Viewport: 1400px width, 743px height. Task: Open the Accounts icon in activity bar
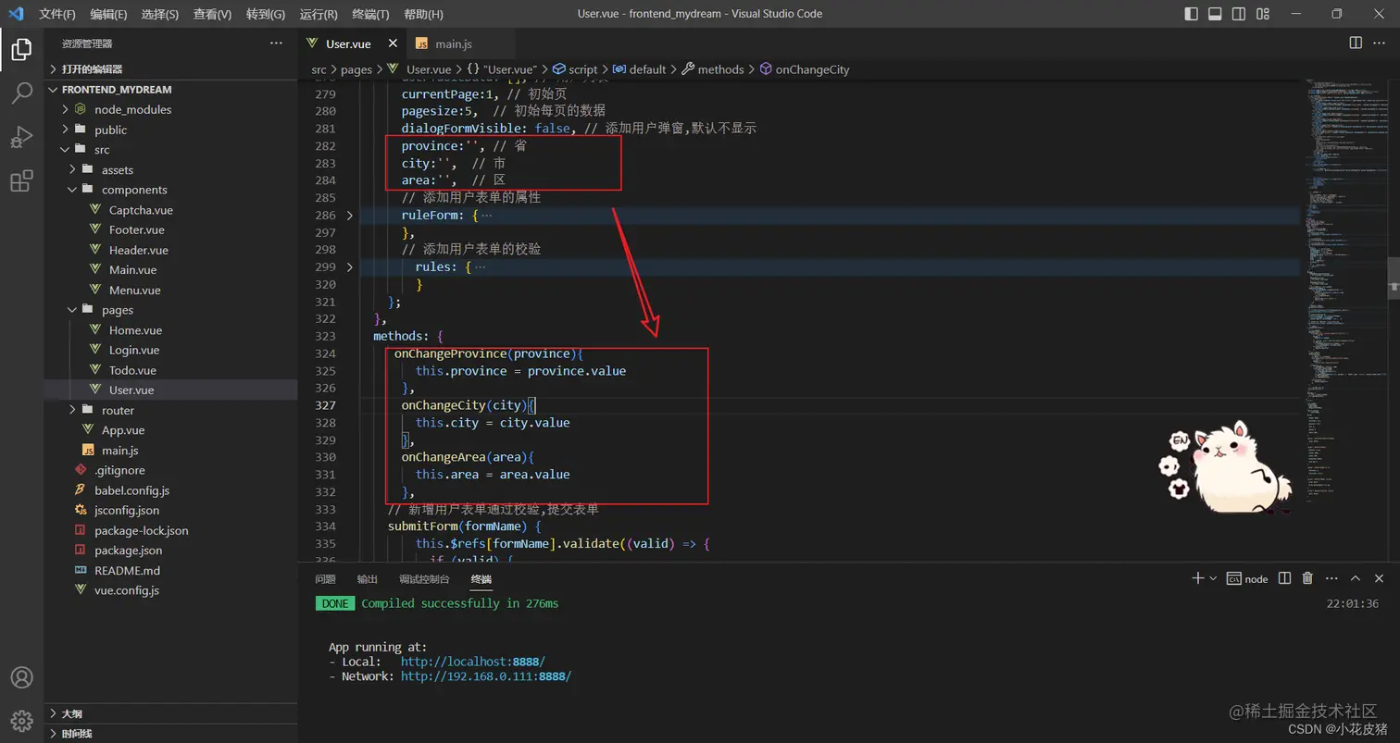(x=21, y=678)
